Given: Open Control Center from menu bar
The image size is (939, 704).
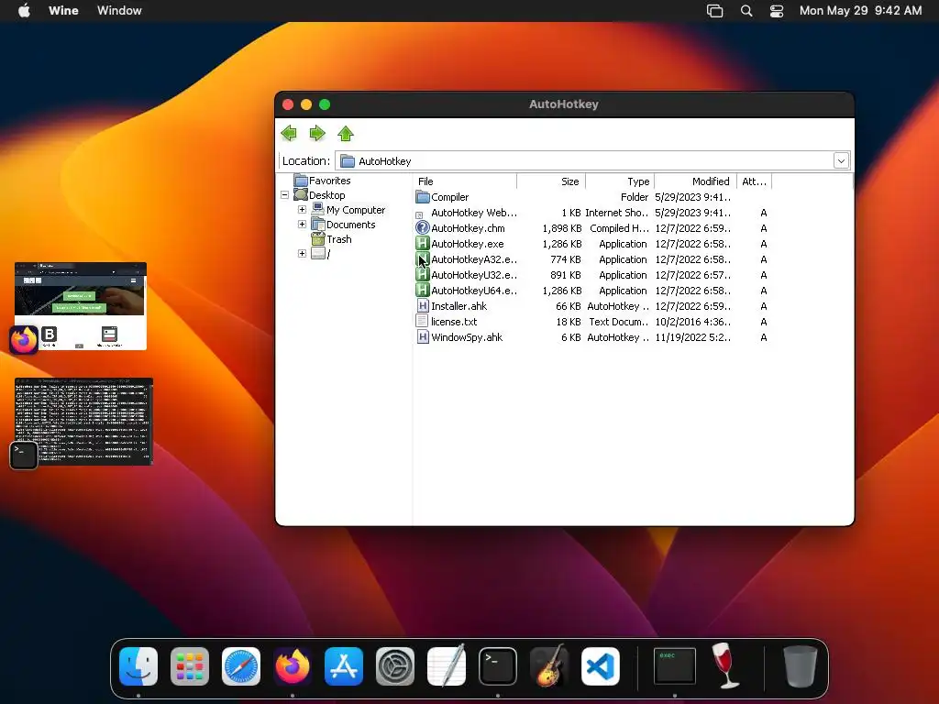Looking at the screenshot, I should 777,11.
